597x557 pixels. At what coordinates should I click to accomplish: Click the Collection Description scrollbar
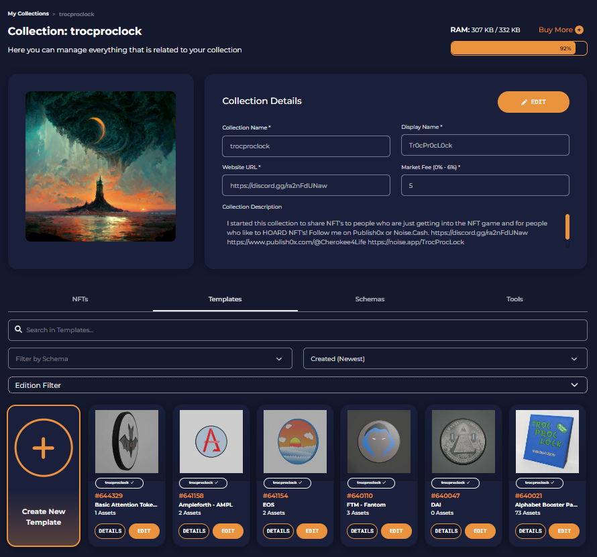[567, 227]
